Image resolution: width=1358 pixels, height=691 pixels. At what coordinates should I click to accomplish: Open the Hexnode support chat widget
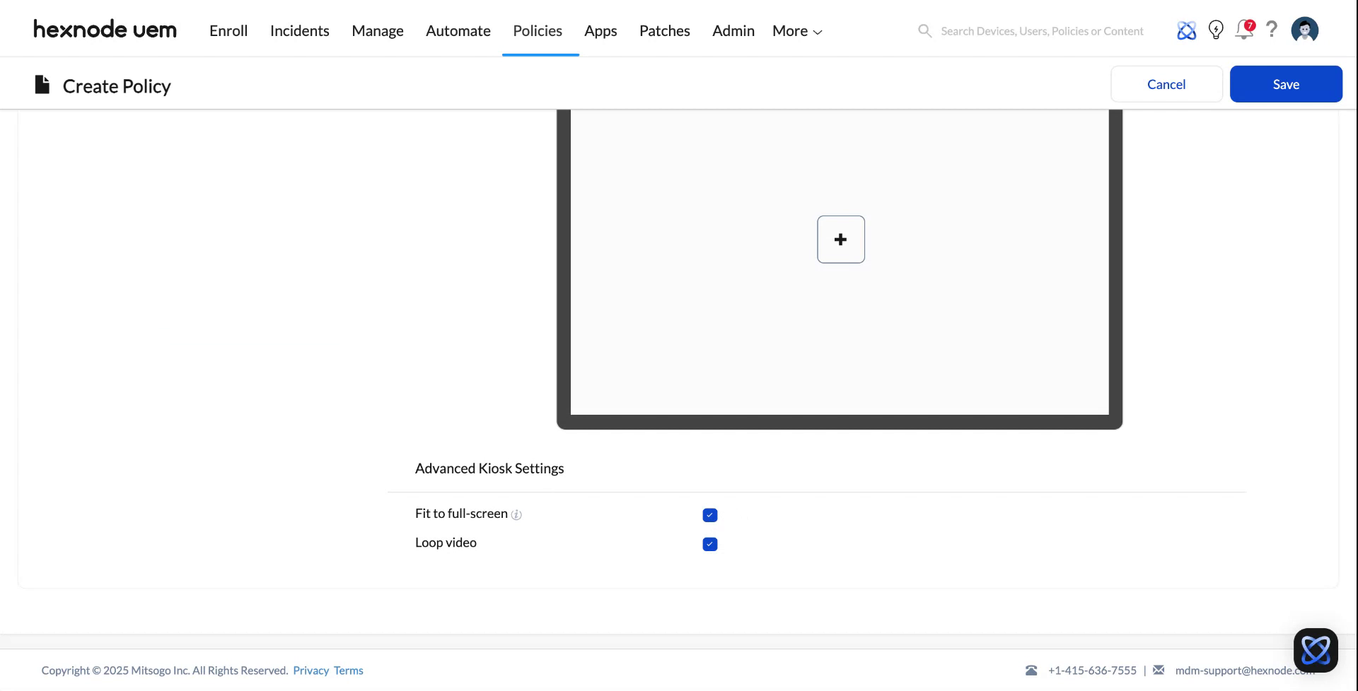(x=1316, y=649)
